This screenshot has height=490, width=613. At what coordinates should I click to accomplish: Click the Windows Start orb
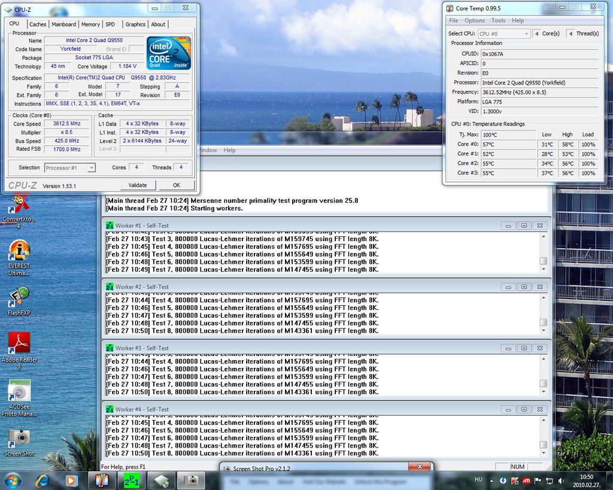tap(13, 480)
